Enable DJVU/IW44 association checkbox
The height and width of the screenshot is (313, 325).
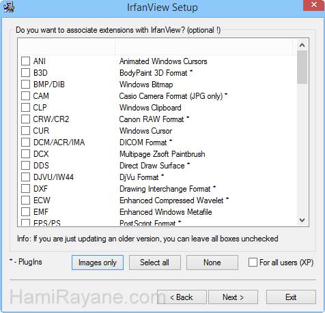click(x=25, y=177)
